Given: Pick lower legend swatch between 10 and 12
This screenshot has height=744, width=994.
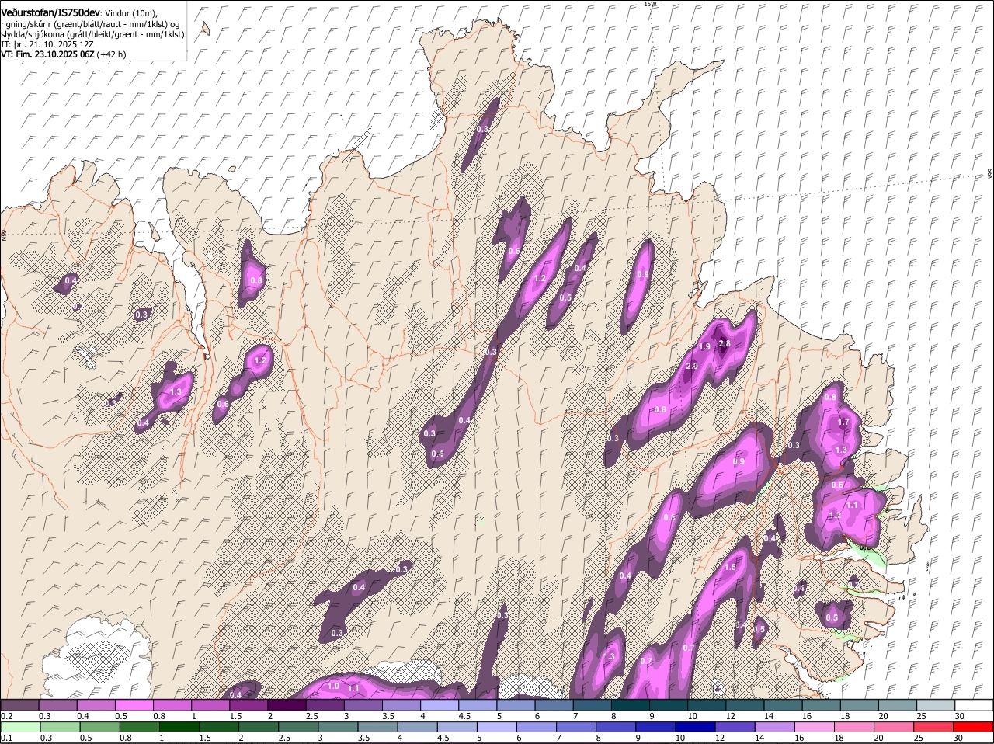Looking at the screenshot, I should pos(697,727).
